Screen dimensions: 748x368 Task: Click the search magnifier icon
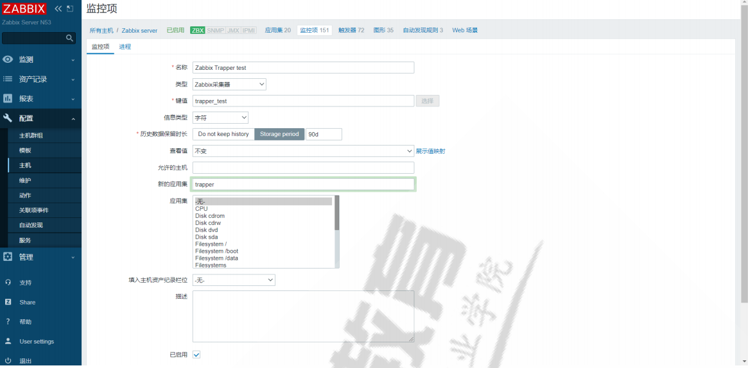(x=69, y=38)
